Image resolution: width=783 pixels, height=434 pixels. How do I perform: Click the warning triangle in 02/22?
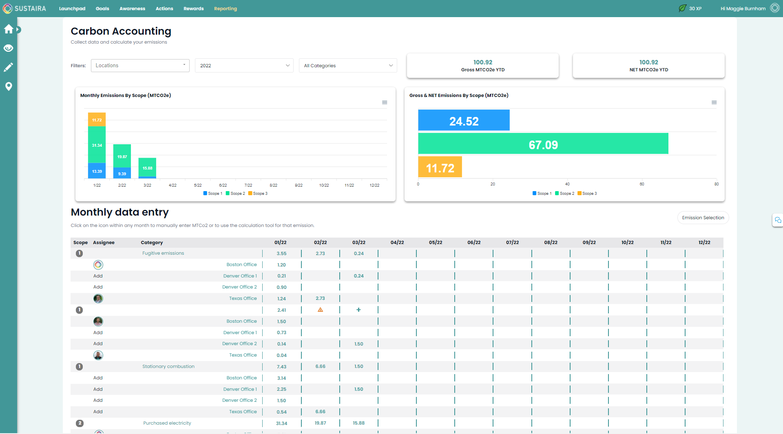point(321,310)
